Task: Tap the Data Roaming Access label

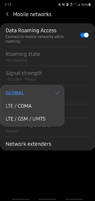Action: point(31,30)
